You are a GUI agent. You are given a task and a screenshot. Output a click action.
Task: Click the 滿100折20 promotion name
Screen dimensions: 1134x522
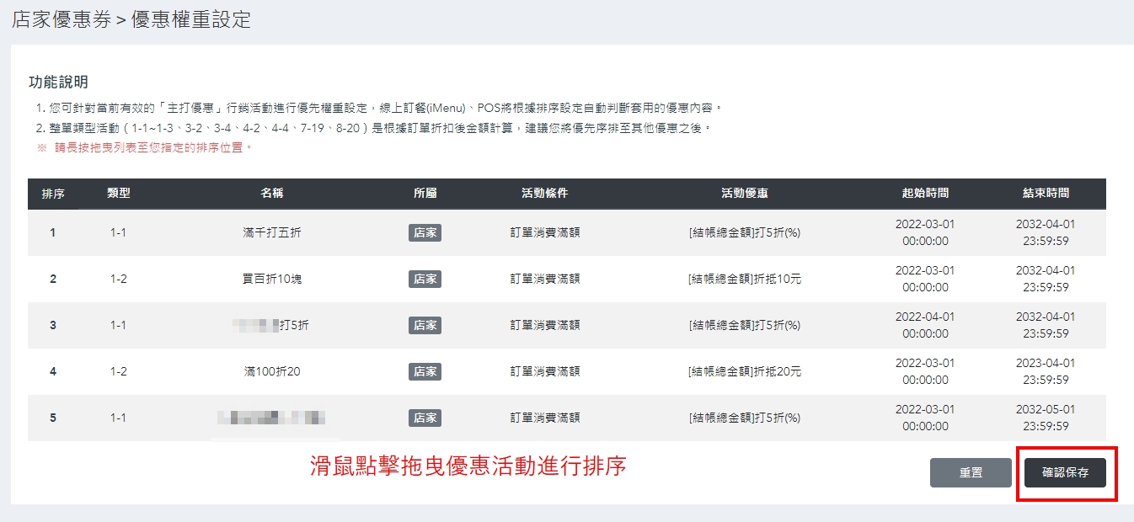(271, 372)
